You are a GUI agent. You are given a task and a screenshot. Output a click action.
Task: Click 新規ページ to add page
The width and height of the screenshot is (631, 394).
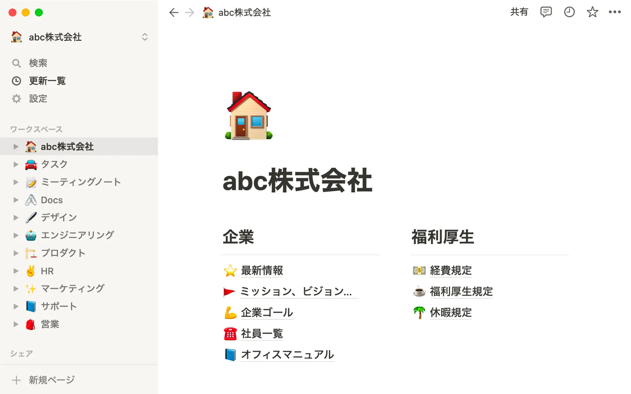pos(51,380)
